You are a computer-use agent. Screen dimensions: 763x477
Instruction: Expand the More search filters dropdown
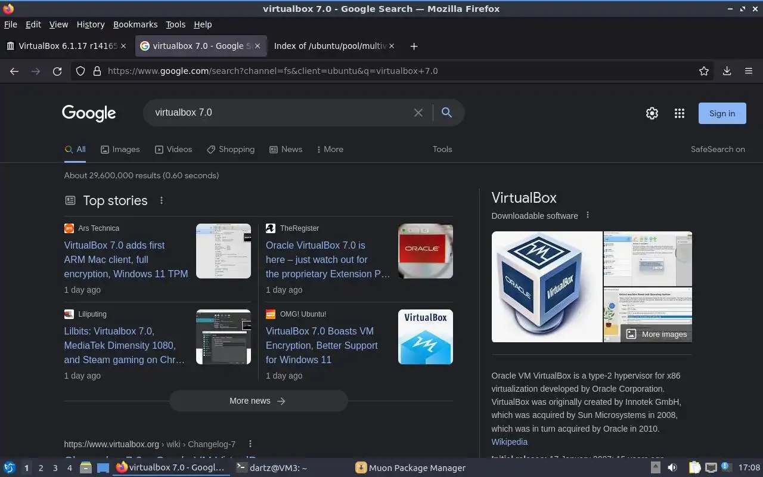330,149
